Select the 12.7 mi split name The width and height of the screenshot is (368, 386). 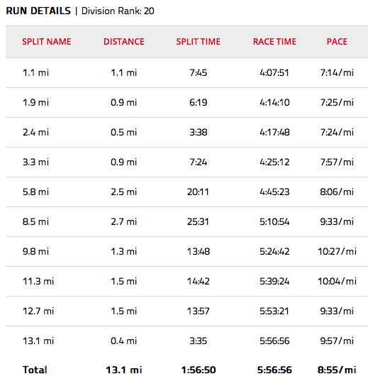(x=38, y=311)
